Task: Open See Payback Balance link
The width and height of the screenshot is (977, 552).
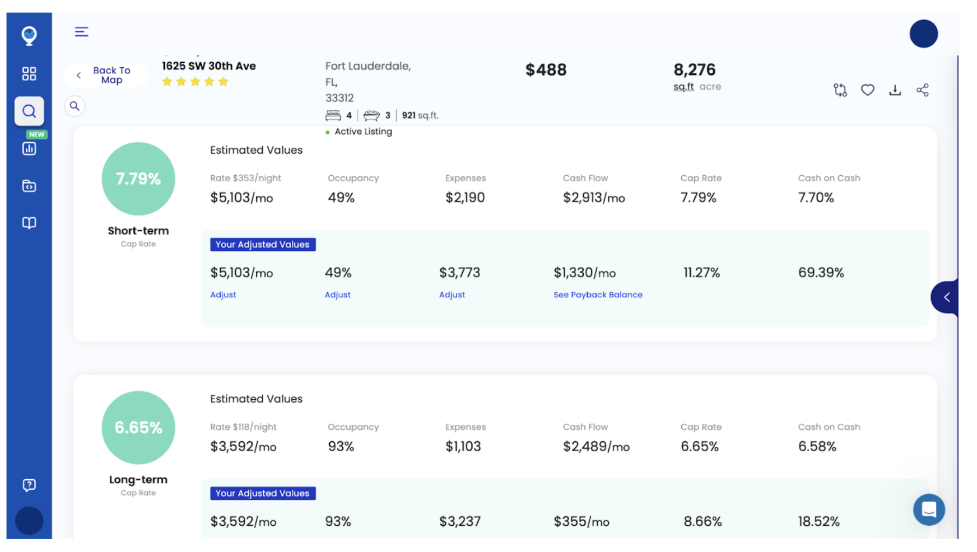Action: (x=598, y=294)
